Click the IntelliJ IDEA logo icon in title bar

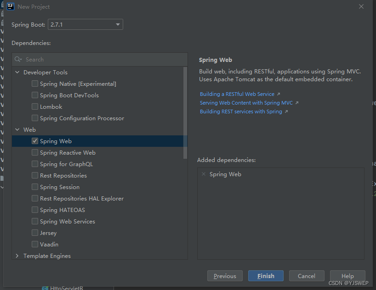(11, 6)
